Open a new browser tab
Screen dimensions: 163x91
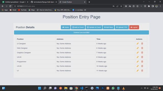(89, 2)
